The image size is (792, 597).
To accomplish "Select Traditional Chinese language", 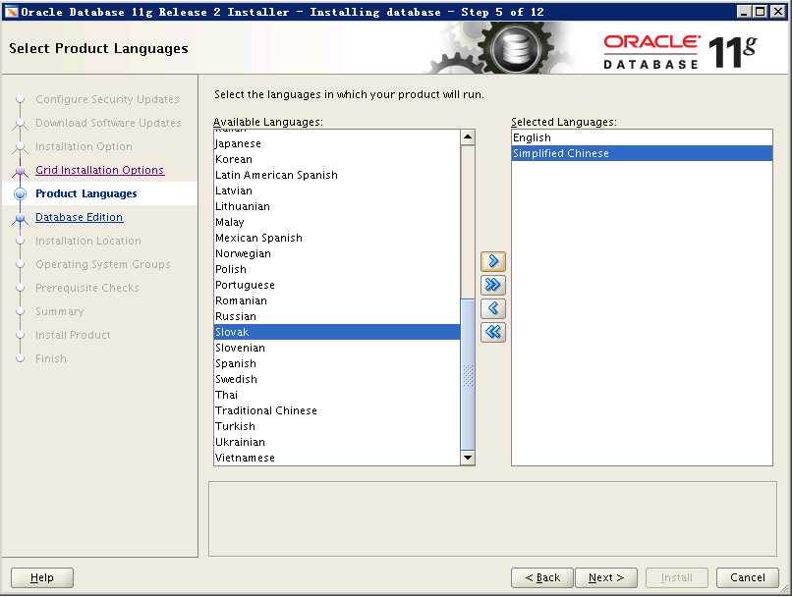I will coord(337,410).
